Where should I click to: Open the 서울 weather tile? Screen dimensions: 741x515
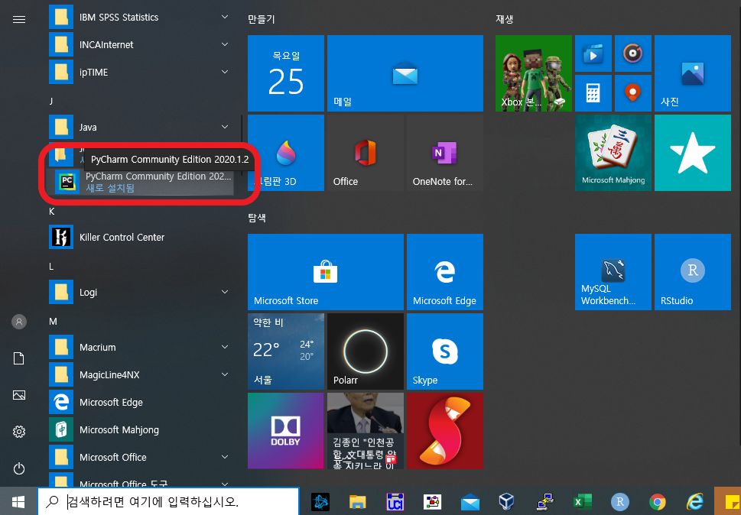click(x=286, y=351)
